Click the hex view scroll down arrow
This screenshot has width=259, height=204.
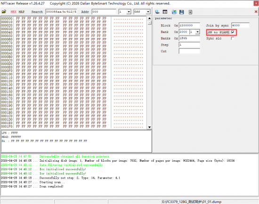point(149,127)
